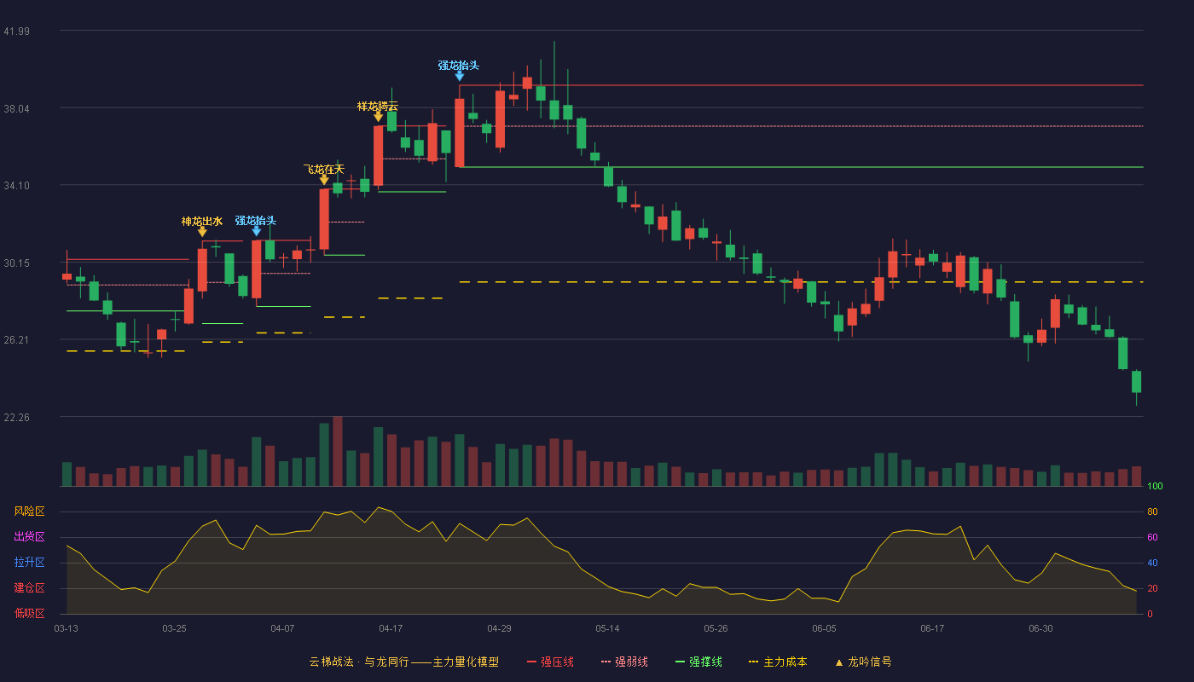Toggle the 主力成本 legend series

tap(777, 662)
